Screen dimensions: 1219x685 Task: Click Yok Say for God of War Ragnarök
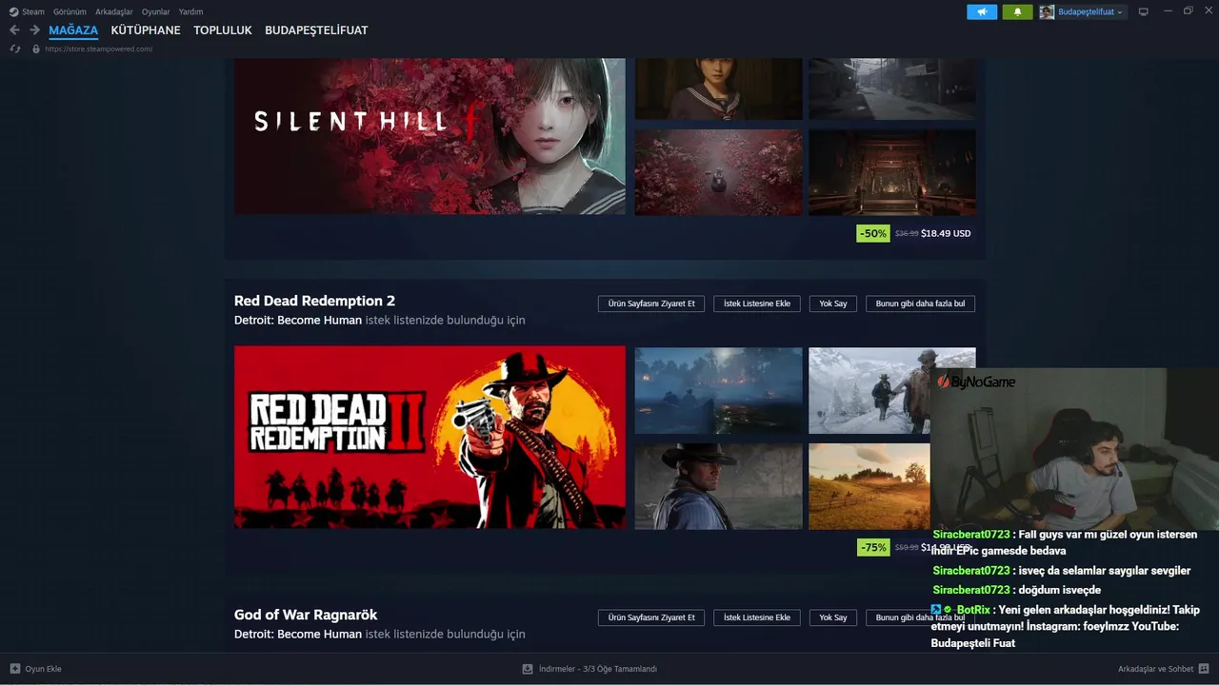[x=833, y=617]
